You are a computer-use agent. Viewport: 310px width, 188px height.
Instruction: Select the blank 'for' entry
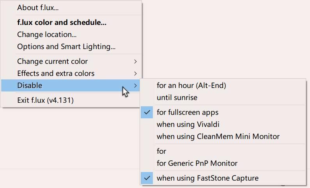pyautogui.click(x=161, y=151)
